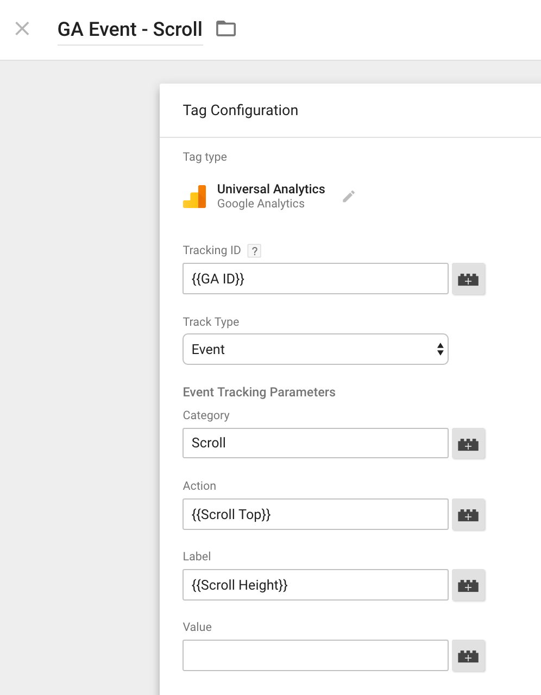This screenshot has width=541, height=695.
Task: Close the GA Event - Scroll tag editor
Action: click(22, 28)
